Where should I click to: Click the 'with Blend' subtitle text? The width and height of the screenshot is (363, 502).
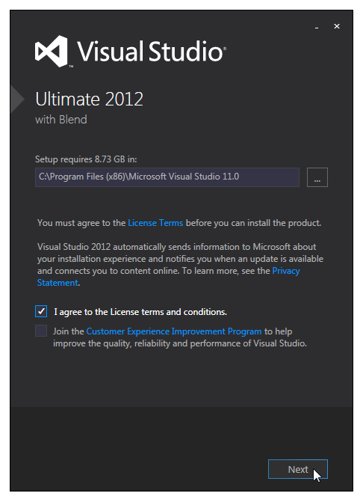pos(61,120)
